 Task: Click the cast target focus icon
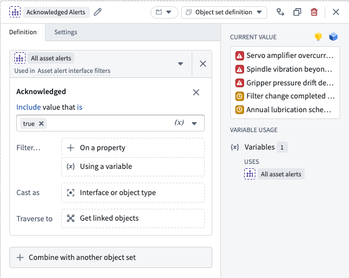pos(71,193)
